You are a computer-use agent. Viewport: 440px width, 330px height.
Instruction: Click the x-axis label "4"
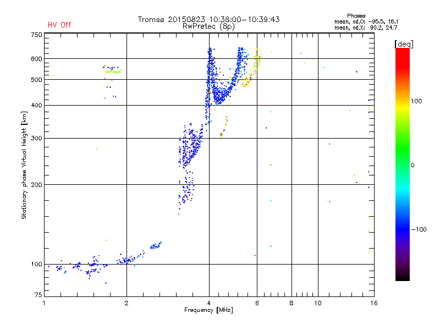[209, 303]
